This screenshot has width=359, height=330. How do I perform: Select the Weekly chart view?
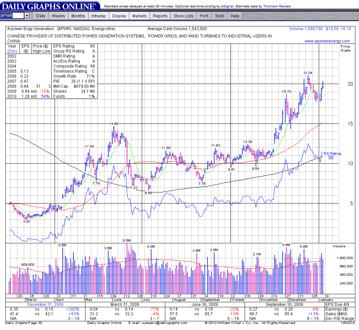59,16
